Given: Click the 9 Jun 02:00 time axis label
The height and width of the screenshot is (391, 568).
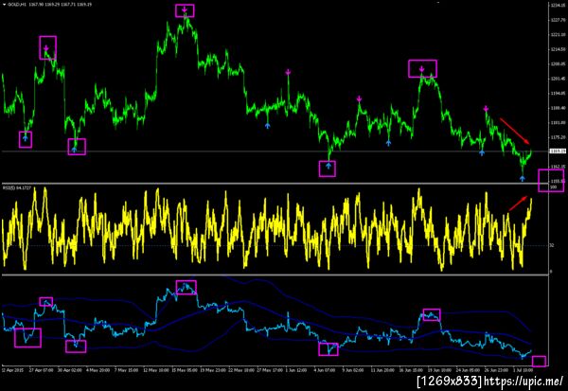Looking at the screenshot, I should point(353,370).
